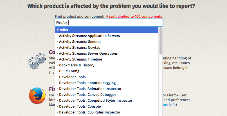The width and height of the screenshot is (227, 116).
Task: Pick Developer Tools: Console entry
Action: coord(107,106)
